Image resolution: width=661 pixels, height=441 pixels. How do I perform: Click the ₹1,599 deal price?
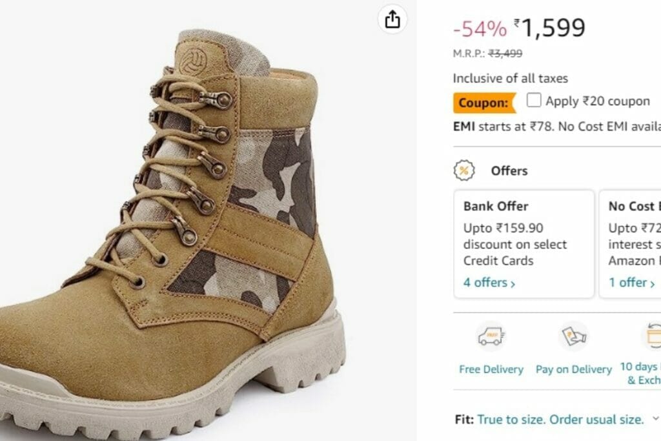point(553,28)
